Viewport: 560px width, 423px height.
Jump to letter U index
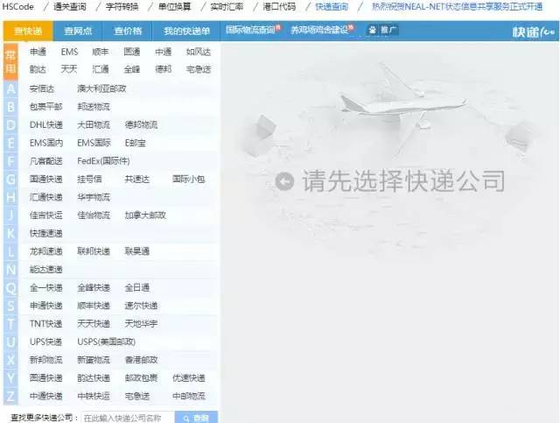tap(10, 342)
